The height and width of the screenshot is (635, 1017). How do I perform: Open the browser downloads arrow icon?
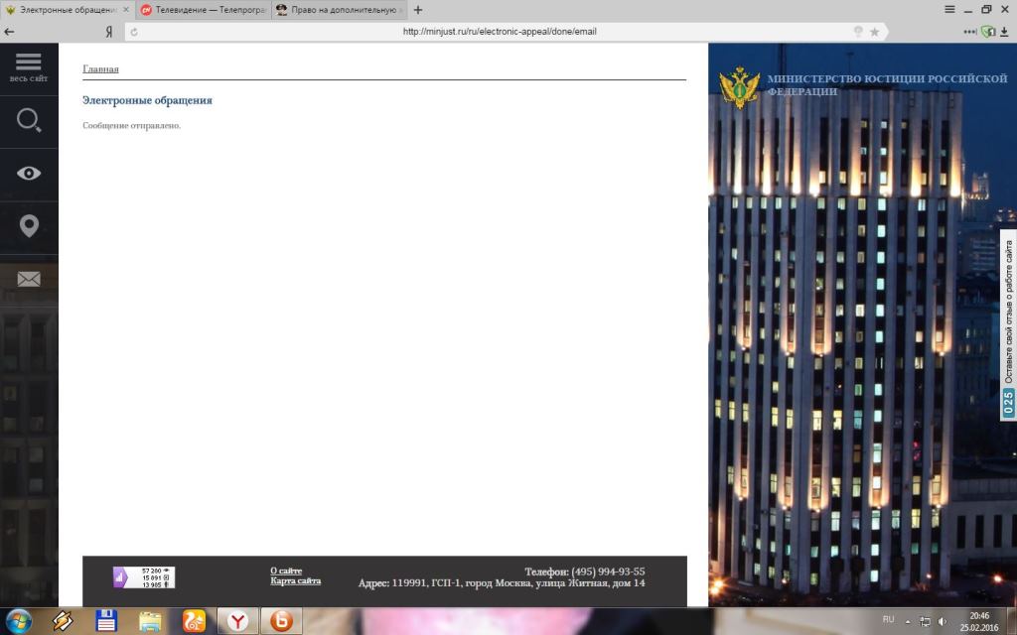click(x=1005, y=31)
